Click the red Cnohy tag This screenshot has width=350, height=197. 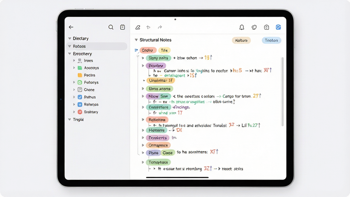pos(148,50)
